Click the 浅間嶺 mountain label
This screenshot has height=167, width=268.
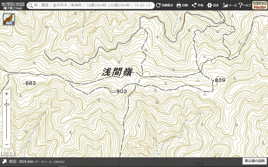[117, 72]
